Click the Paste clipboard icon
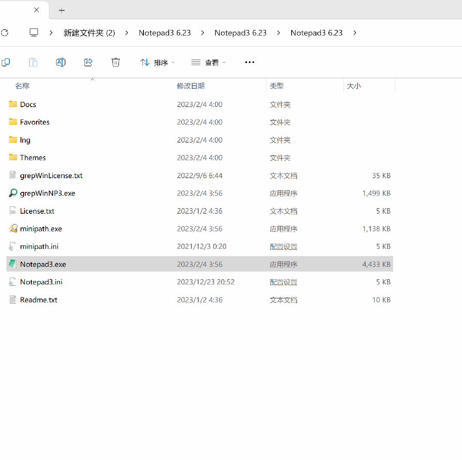The width and height of the screenshot is (462, 460). [33, 63]
